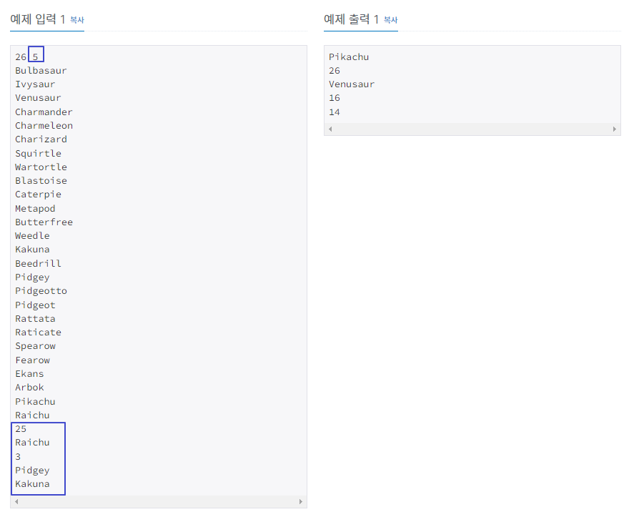Click the 복사 link beside 예제 출력 1
Image resolution: width=629 pixels, height=512 pixels.
coord(391,19)
